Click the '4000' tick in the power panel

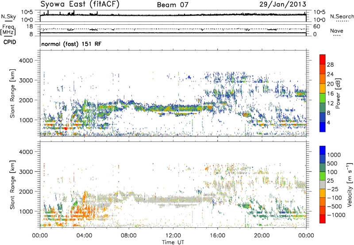click(x=26, y=61)
